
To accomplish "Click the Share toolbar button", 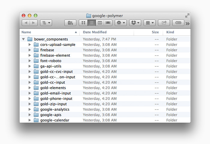I will point(164,23).
